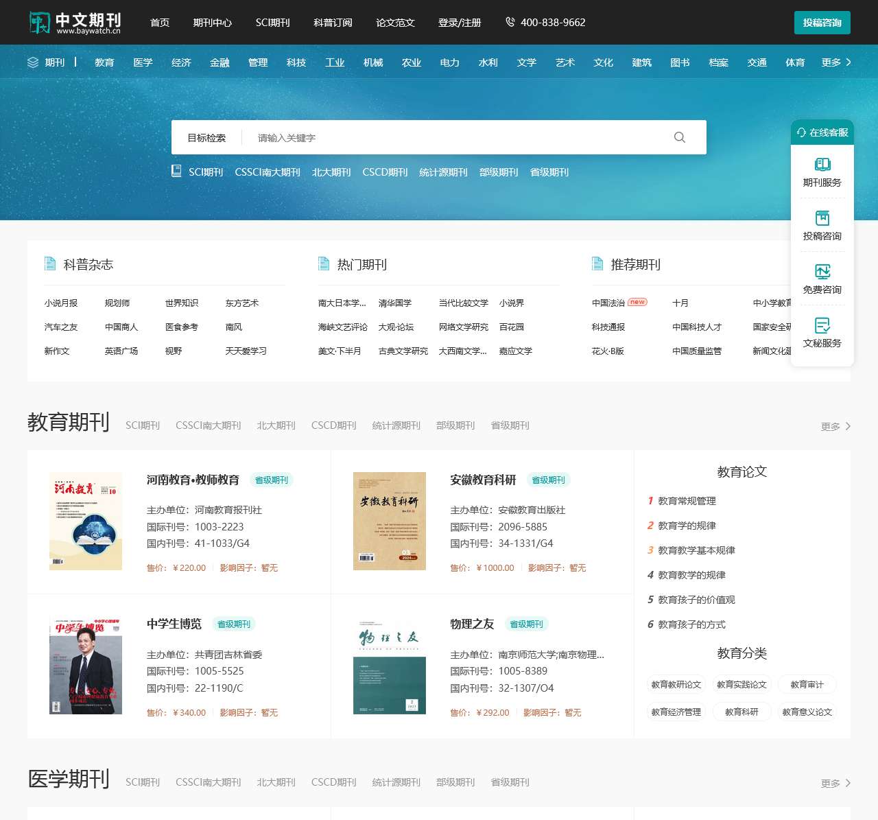Screen dimensions: 878x820
Task: Select the 医学 category tab
Action: click(143, 62)
